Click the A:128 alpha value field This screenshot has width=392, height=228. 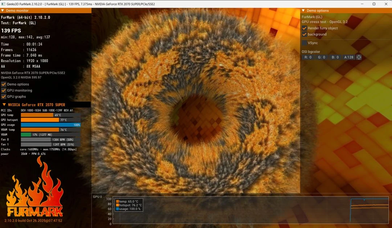[349, 57]
